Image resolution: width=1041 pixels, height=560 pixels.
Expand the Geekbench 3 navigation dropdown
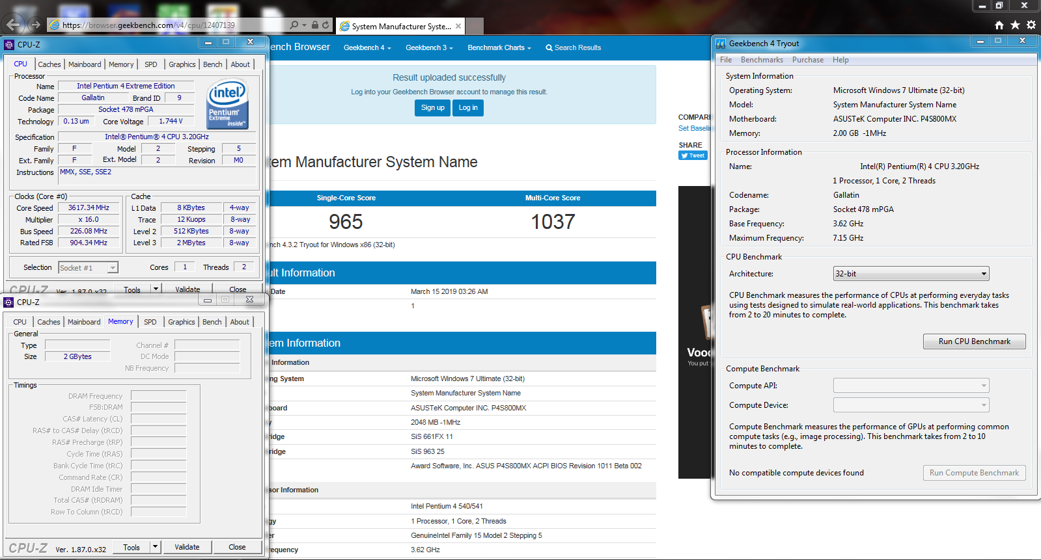tap(429, 47)
